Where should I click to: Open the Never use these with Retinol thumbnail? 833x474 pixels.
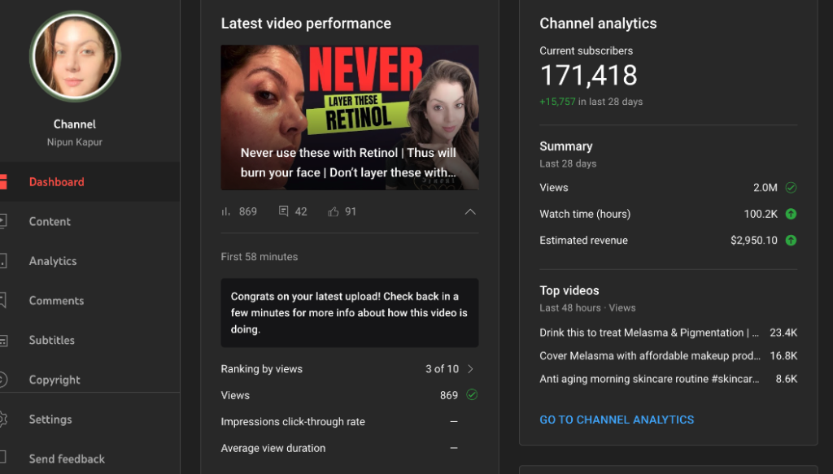[x=350, y=117]
